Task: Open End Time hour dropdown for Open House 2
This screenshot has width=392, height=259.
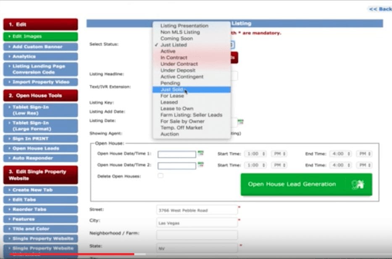Action: point(341,165)
